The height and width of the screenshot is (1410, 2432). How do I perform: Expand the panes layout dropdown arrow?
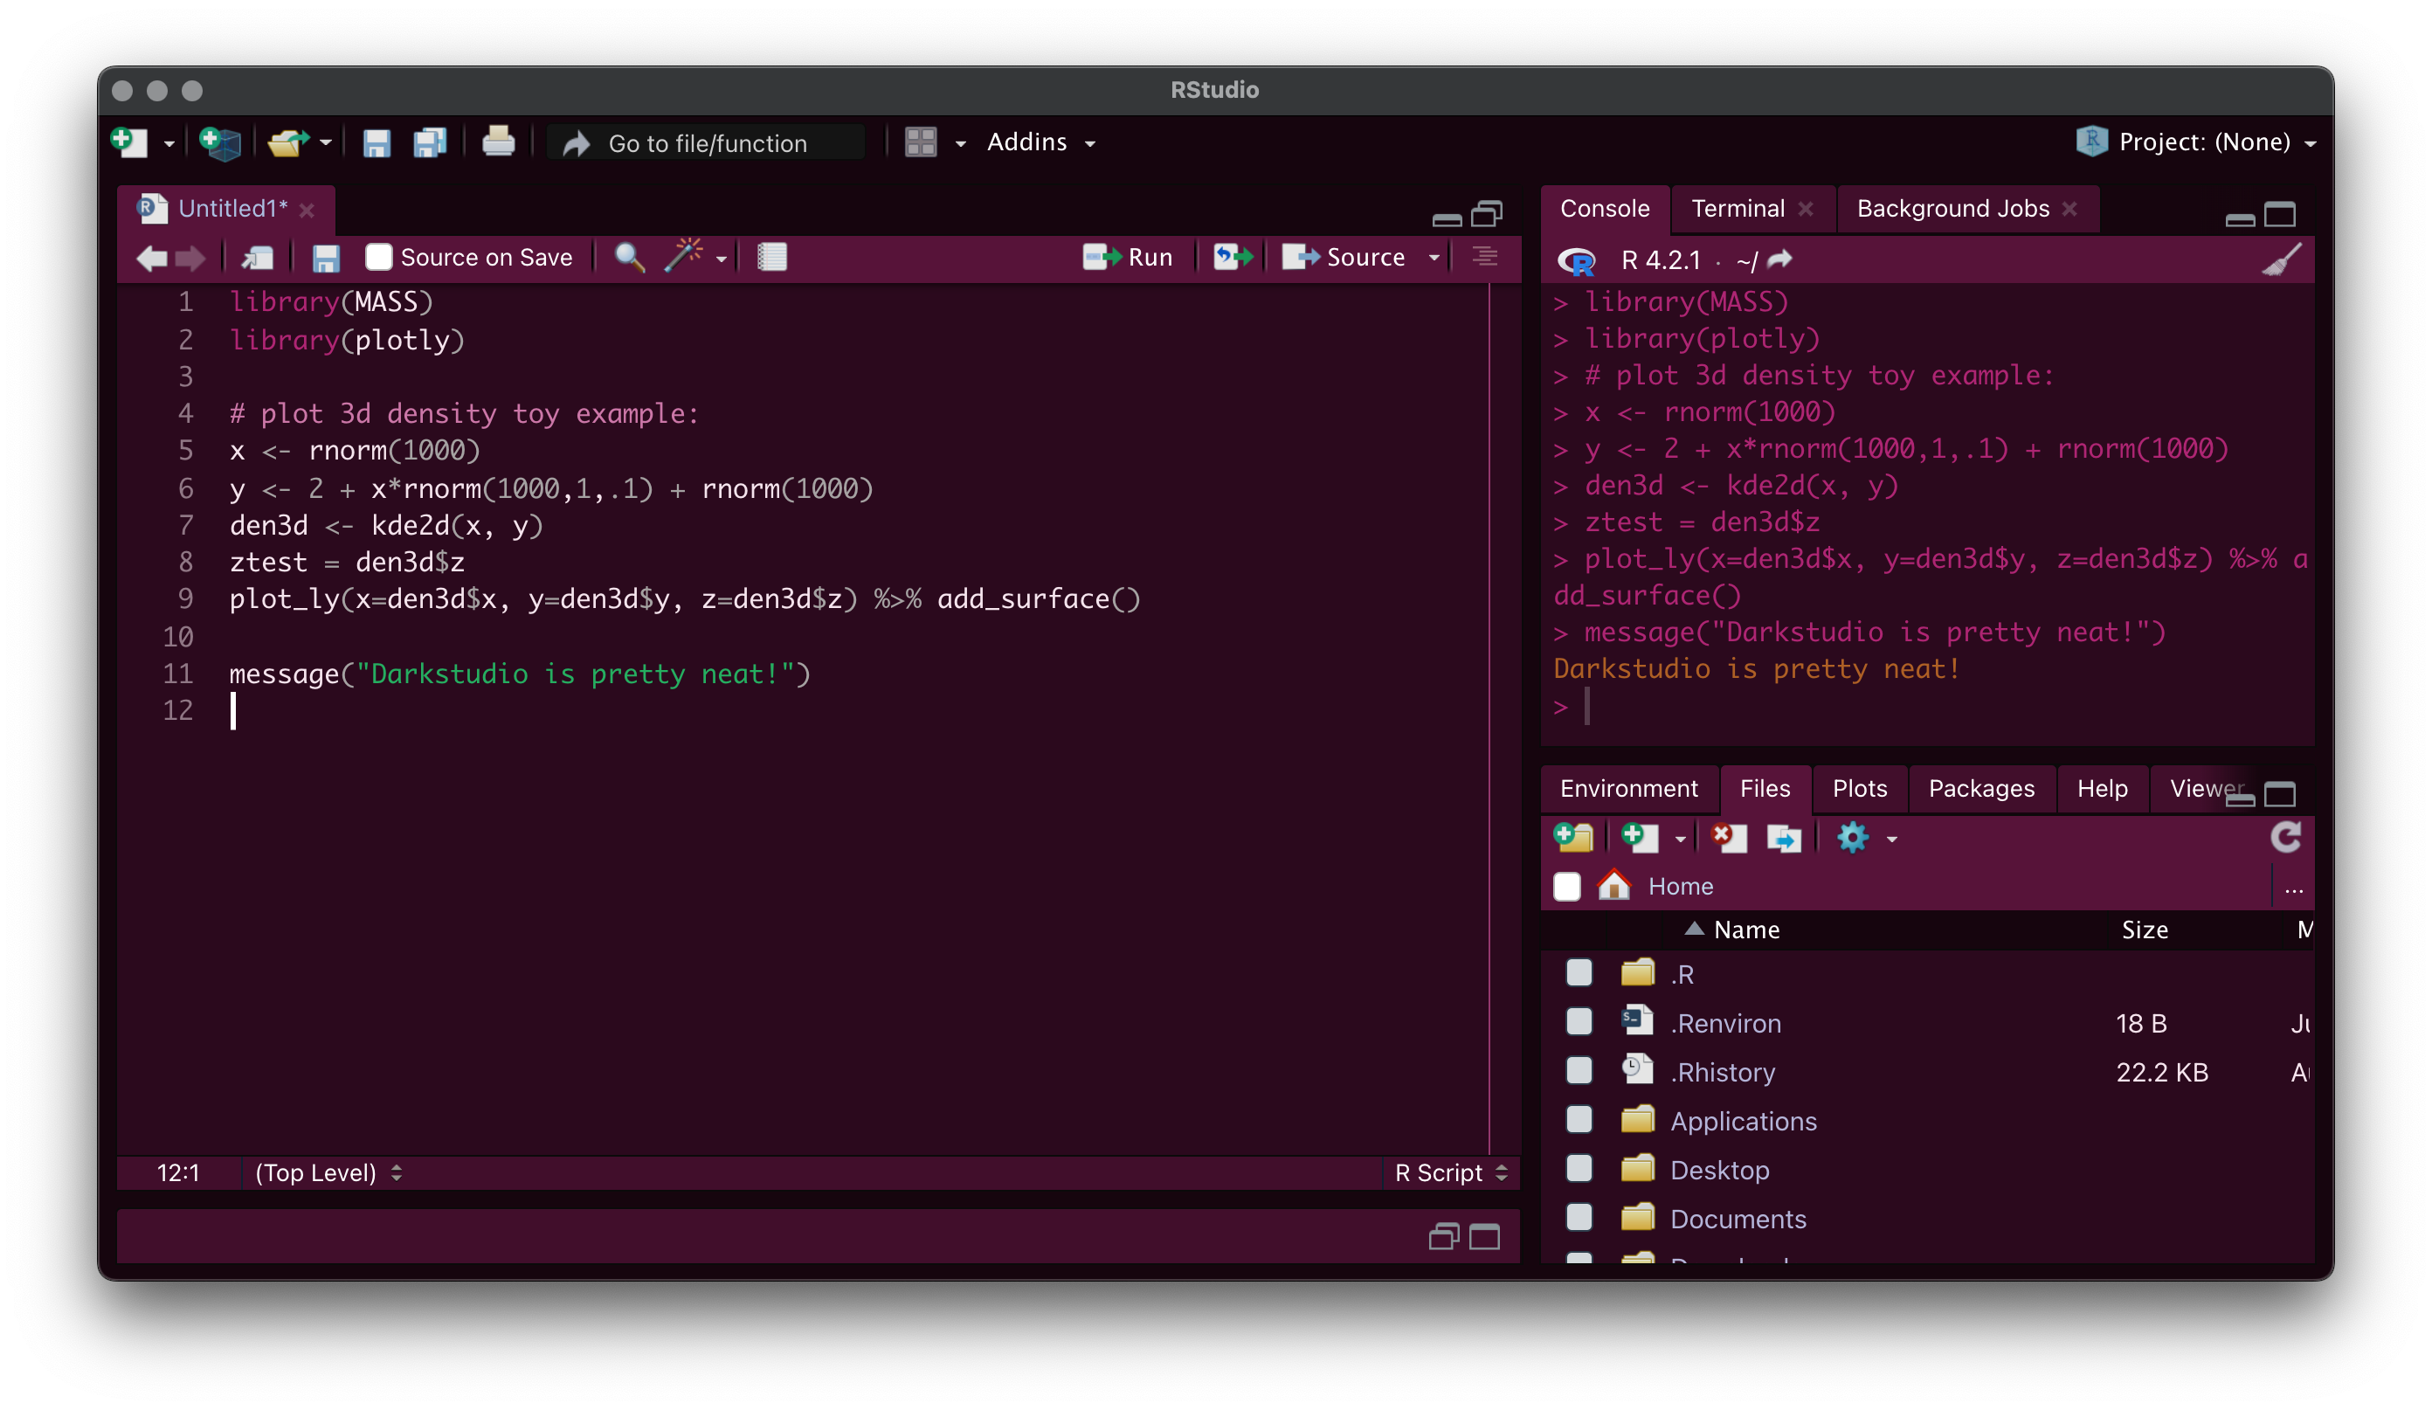960,144
